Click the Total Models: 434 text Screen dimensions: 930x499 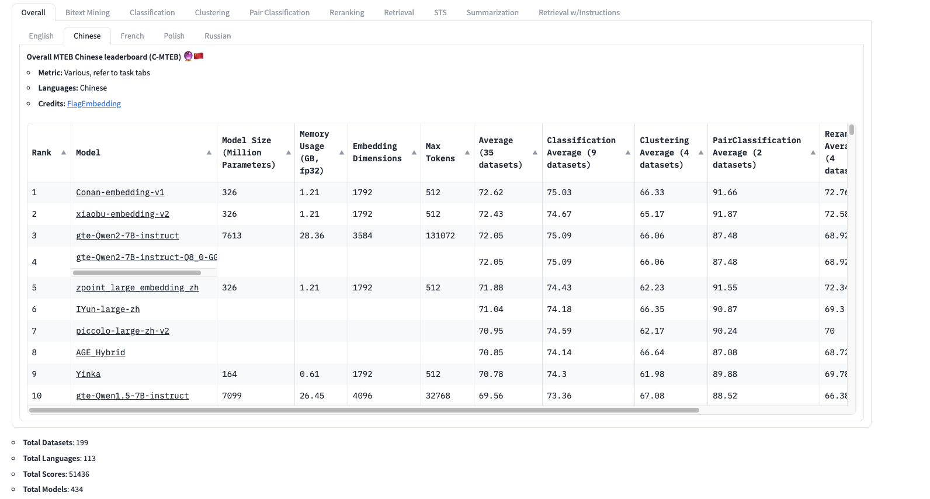click(x=53, y=489)
